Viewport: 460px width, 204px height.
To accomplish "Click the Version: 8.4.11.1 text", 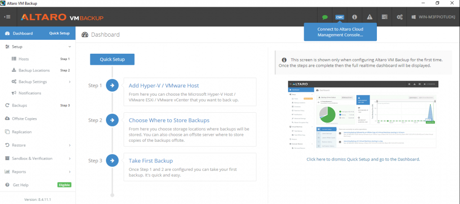I will click(x=38, y=200).
